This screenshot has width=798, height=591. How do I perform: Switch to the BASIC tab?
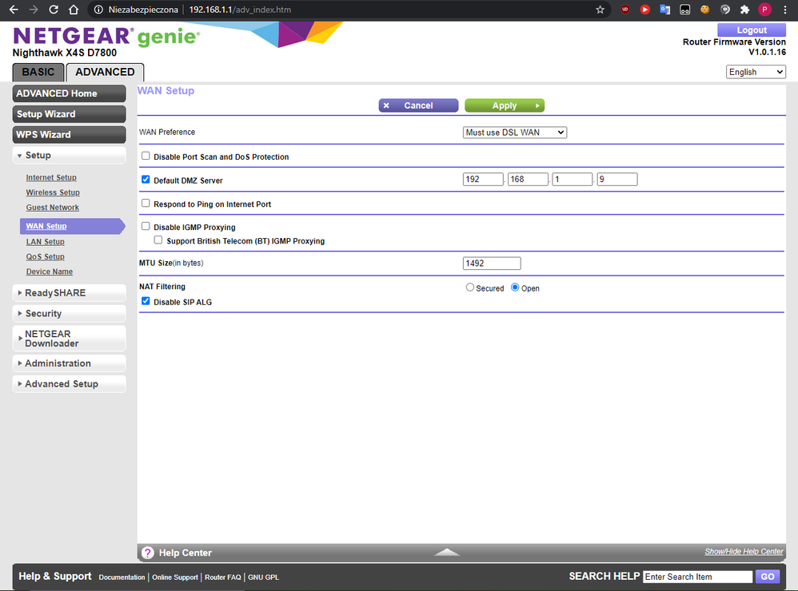pos(38,72)
